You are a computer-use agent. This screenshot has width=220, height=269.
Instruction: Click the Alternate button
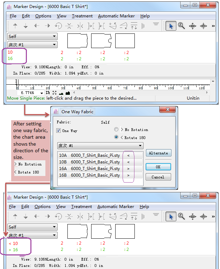point(158,153)
